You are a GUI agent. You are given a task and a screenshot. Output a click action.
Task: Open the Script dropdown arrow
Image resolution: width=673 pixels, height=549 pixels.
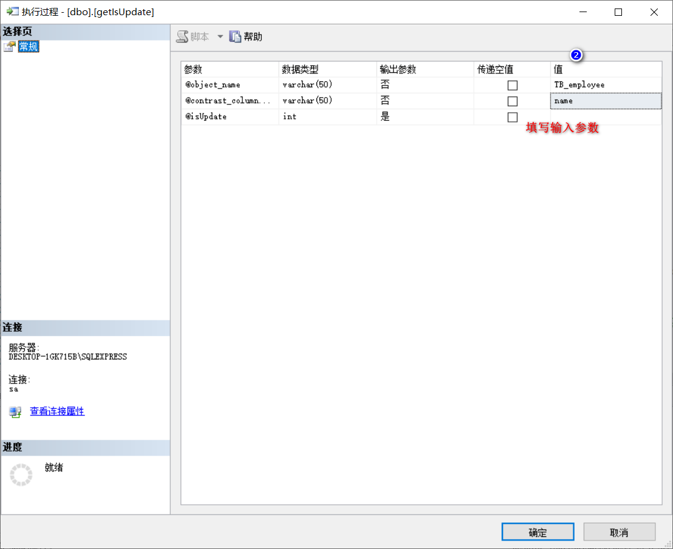coord(220,37)
